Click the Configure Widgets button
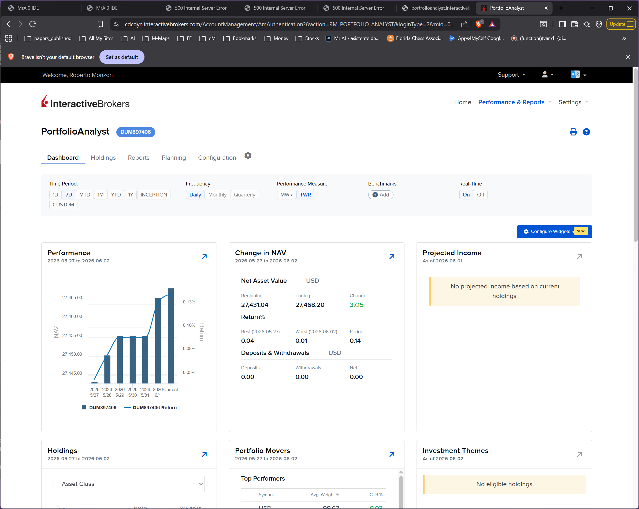 554,232
